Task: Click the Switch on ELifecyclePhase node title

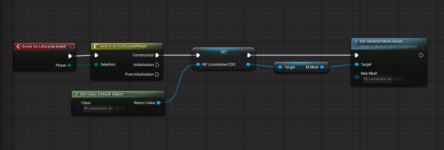Action: point(123,46)
